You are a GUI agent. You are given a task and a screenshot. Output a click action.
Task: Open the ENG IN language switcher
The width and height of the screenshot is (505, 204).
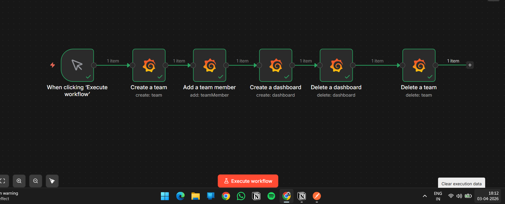point(438,196)
